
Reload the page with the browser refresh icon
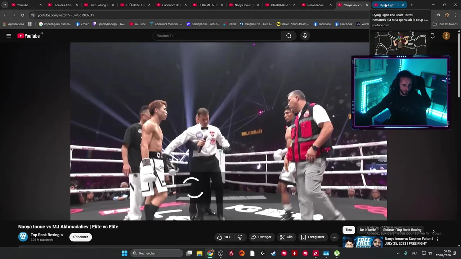(22, 15)
